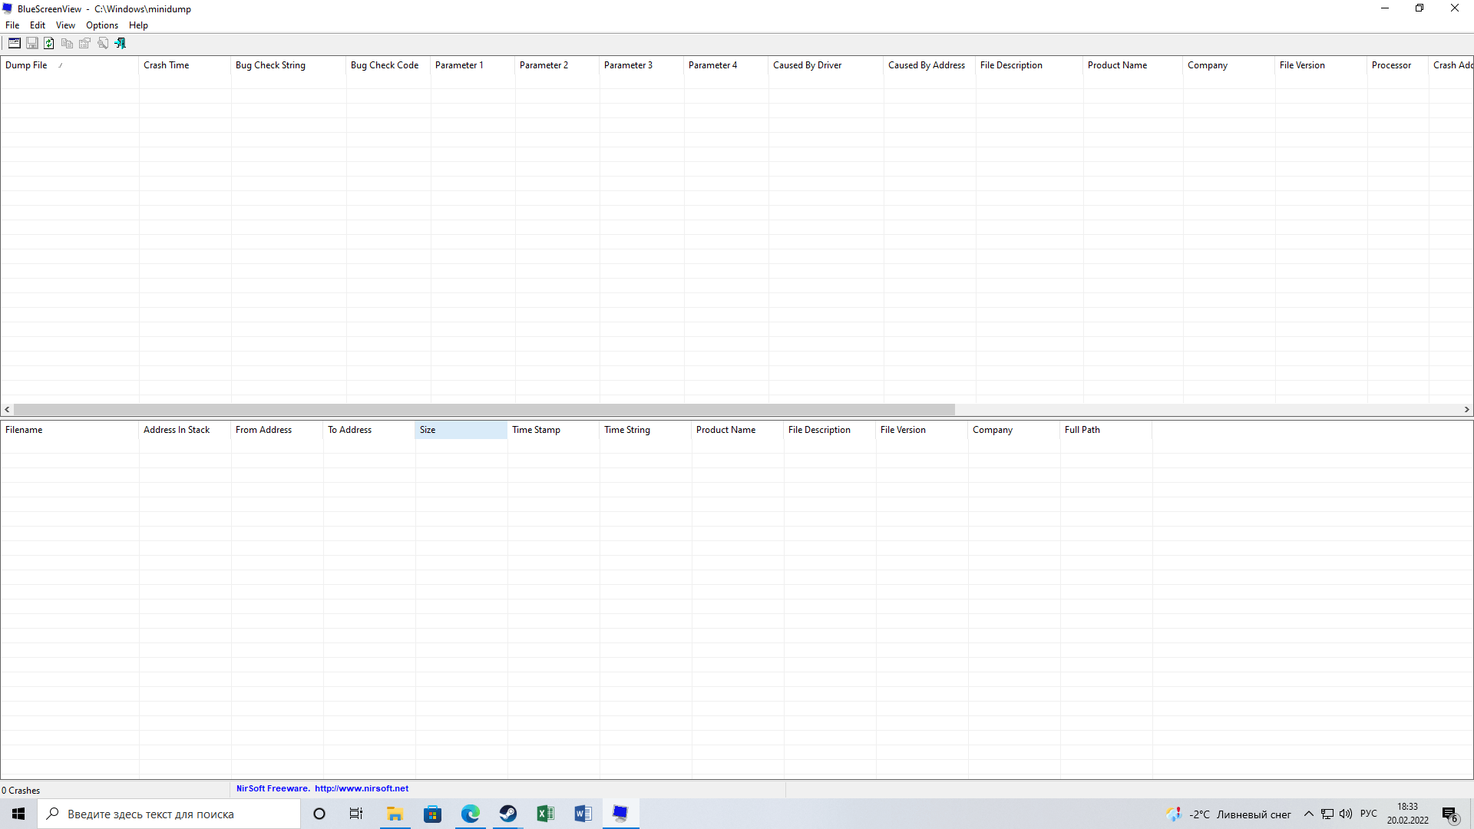Show hidden tray icons chevron
This screenshot has height=829, width=1474.
pyautogui.click(x=1309, y=814)
